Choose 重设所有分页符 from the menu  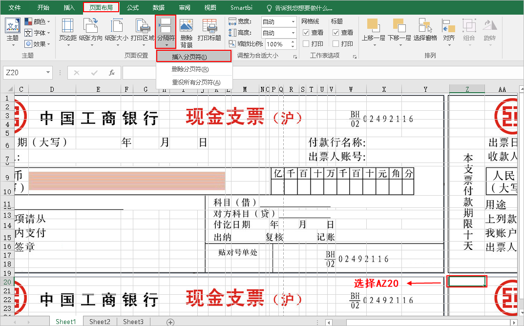194,82
